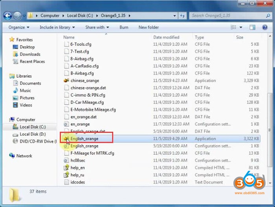
Task: Open Recent Places in Favorites
Action: click(32, 61)
